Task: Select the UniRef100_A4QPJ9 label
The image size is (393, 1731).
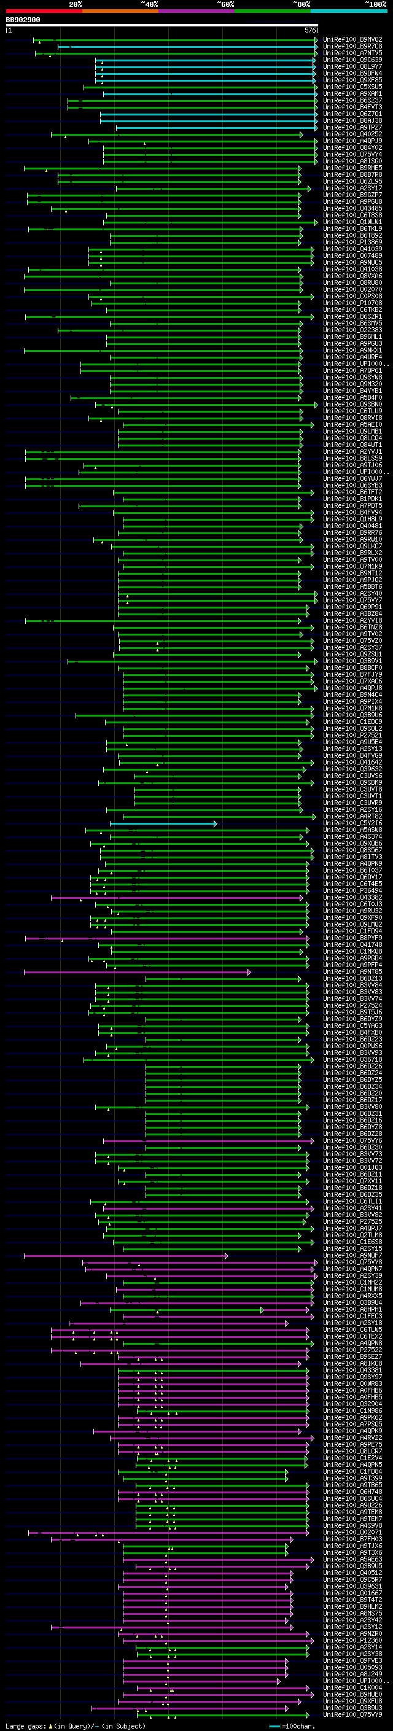Action: 352,141
